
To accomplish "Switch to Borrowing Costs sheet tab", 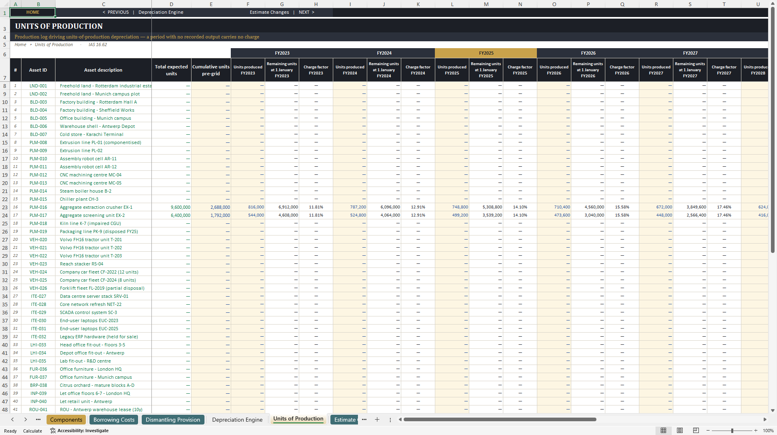I will 114,420.
